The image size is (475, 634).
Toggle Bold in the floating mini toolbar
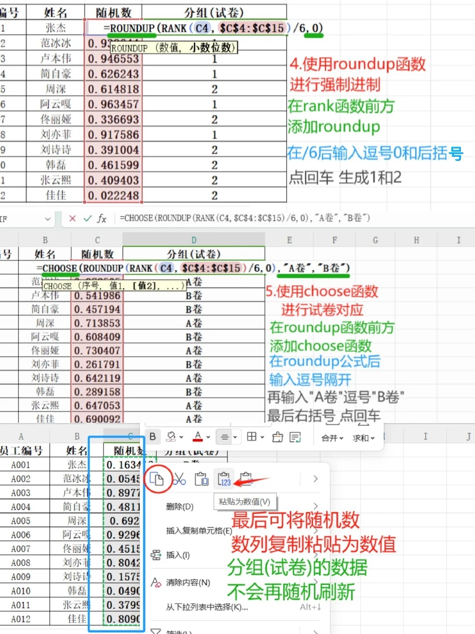(x=153, y=436)
